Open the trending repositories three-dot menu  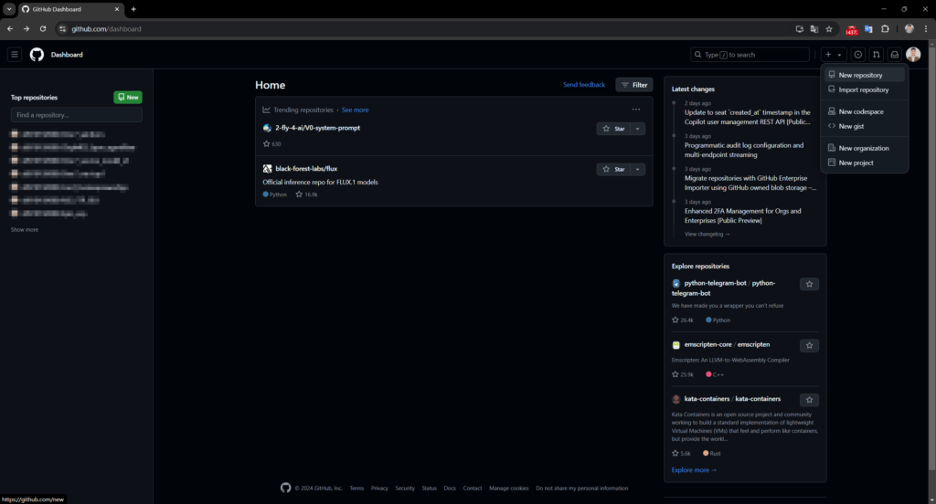(636, 110)
